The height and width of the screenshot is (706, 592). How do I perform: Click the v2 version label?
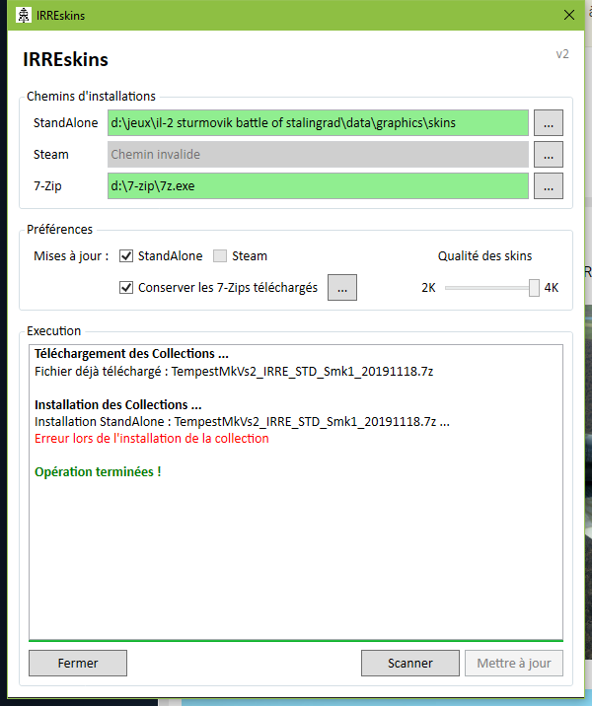point(562,54)
